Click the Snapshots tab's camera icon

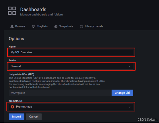tap(56, 27)
